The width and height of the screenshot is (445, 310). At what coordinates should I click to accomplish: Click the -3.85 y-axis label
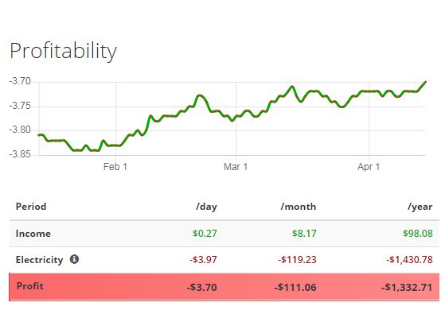click(20, 154)
